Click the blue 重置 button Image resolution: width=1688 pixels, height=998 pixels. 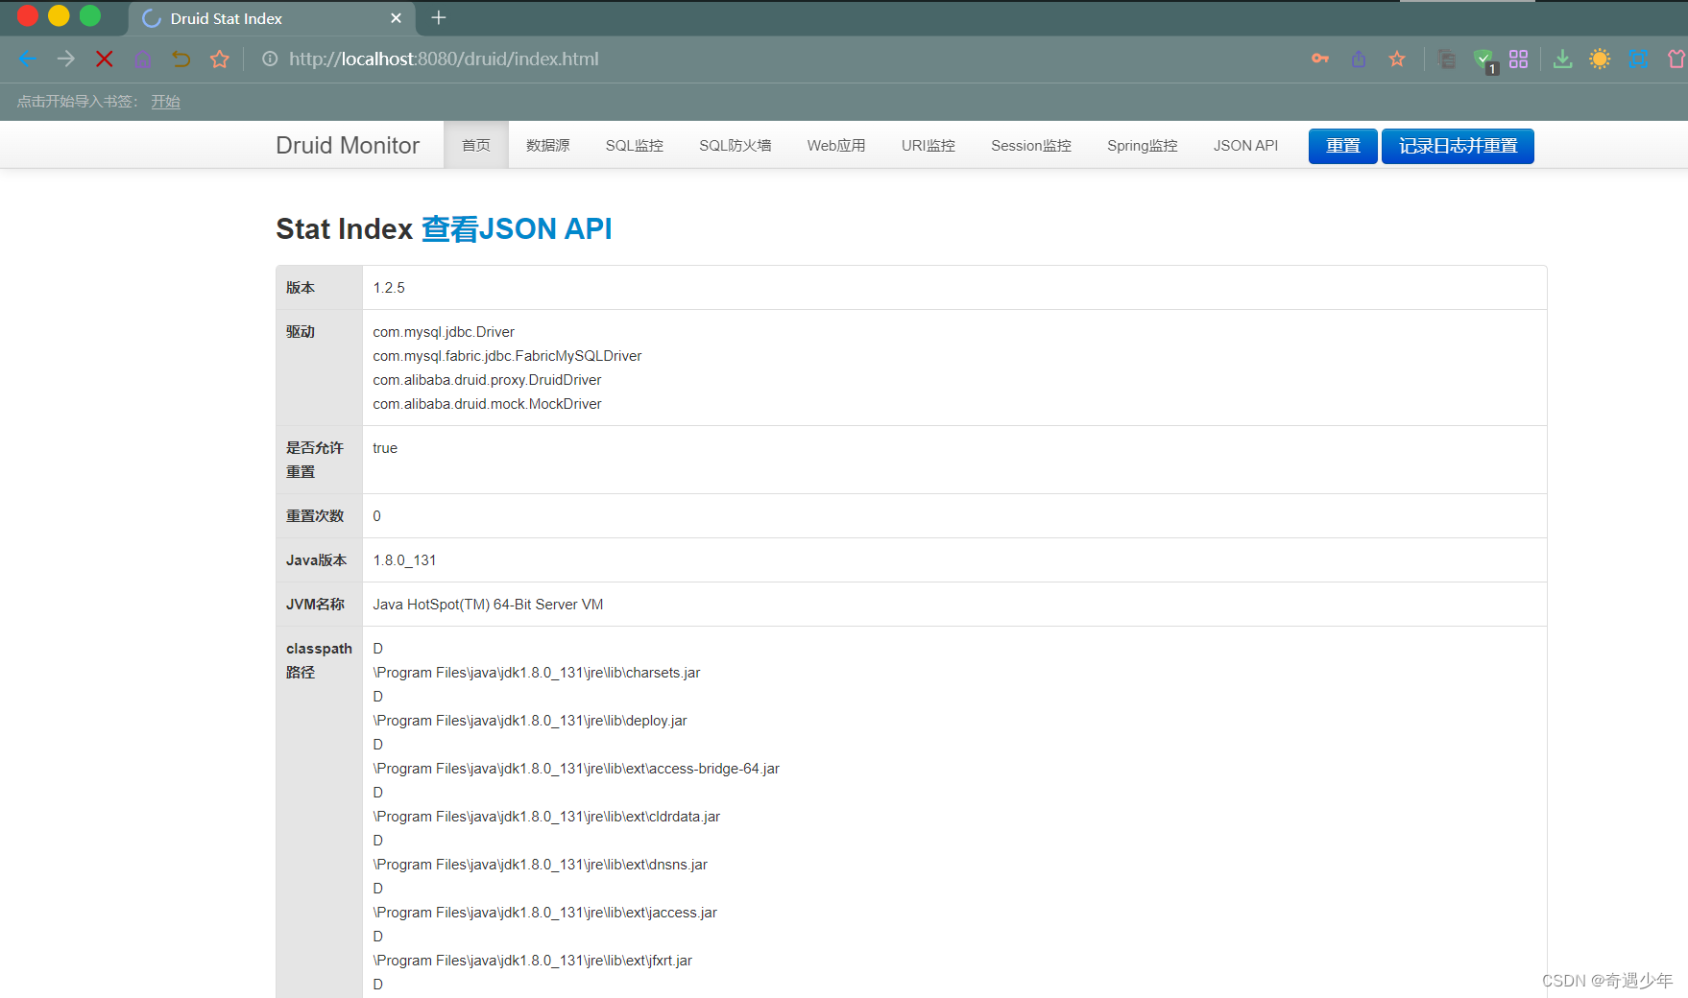1342,146
